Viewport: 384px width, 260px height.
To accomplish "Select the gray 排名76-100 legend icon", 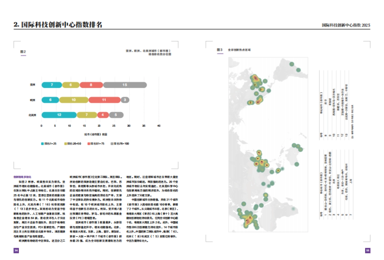I will tap(112, 144).
